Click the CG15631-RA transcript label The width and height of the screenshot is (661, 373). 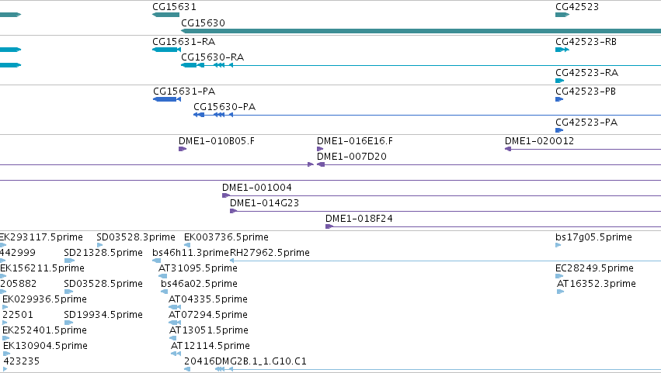[184, 42]
